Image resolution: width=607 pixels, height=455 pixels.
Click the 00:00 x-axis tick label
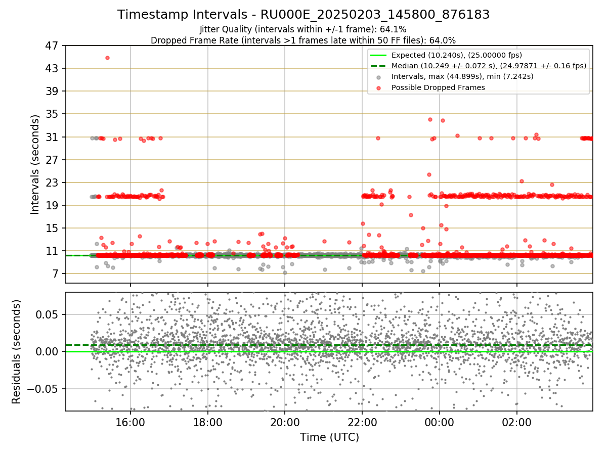(440, 422)
